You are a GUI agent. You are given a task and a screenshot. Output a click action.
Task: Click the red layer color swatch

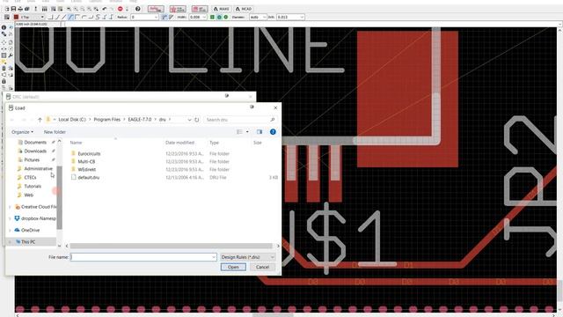[16, 17]
